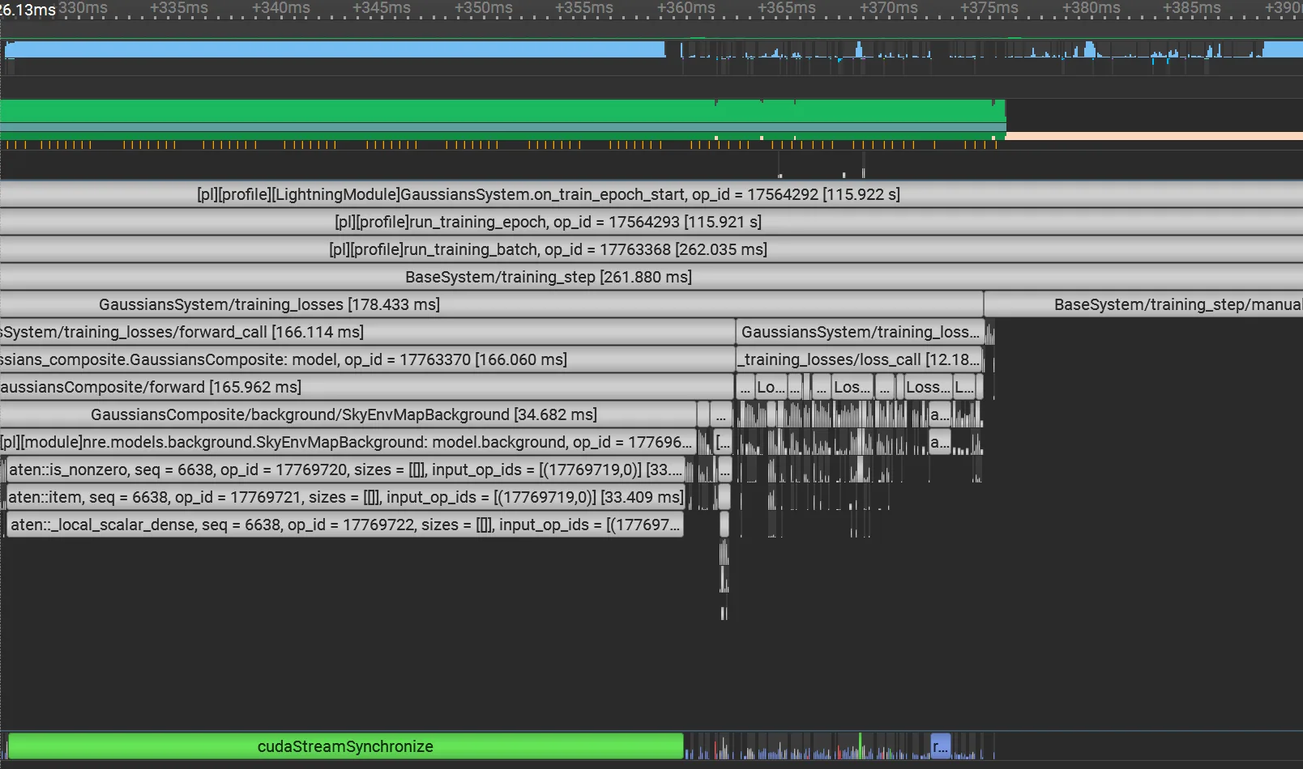Click the +335ms tick on time ruler
This screenshot has width=1303, height=769.
[x=179, y=8]
